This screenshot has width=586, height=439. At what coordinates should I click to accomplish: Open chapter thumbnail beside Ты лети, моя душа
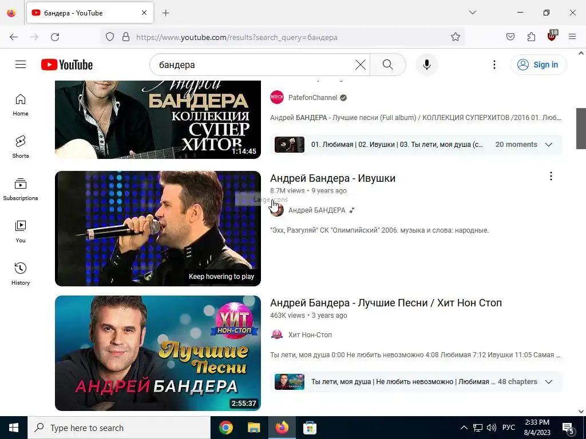(289, 381)
